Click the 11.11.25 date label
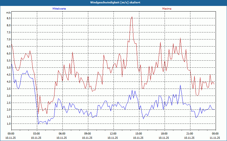Viewport: 227px width, 141px height. click(215, 138)
